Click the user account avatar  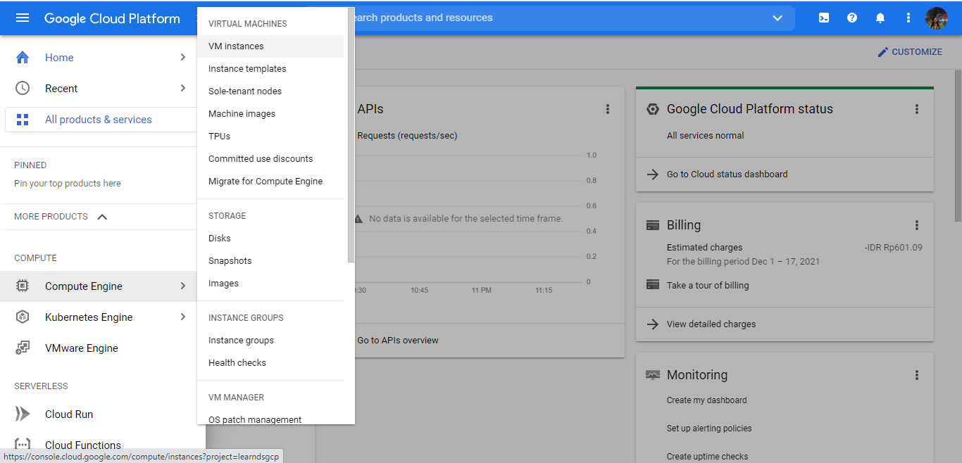tap(937, 18)
